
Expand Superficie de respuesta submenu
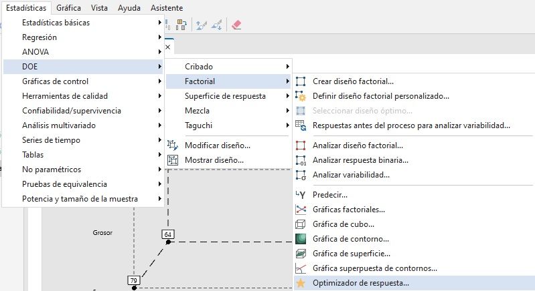(x=228, y=96)
